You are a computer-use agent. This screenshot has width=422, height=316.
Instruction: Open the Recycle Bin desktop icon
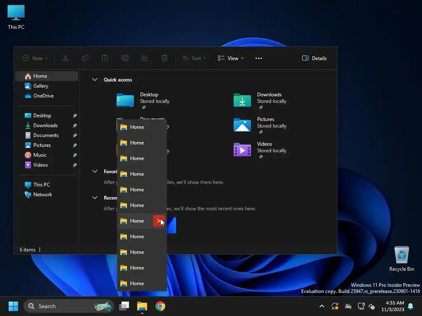point(401,259)
